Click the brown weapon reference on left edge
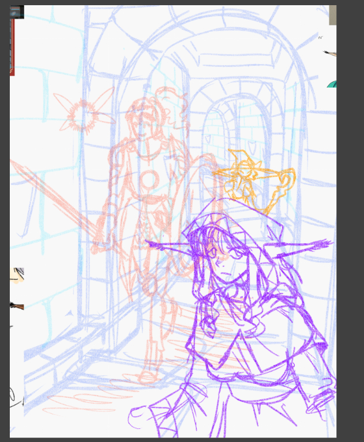The width and height of the screenshot is (364, 442). tap(17, 306)
